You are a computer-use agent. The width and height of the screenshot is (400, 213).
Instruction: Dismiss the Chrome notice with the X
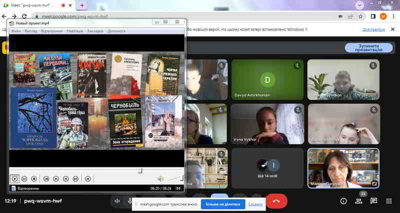[x=393, y=29]
